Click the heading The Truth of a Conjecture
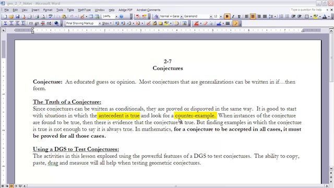The height and width of the screenshot is (188, 334). [67, 102]
